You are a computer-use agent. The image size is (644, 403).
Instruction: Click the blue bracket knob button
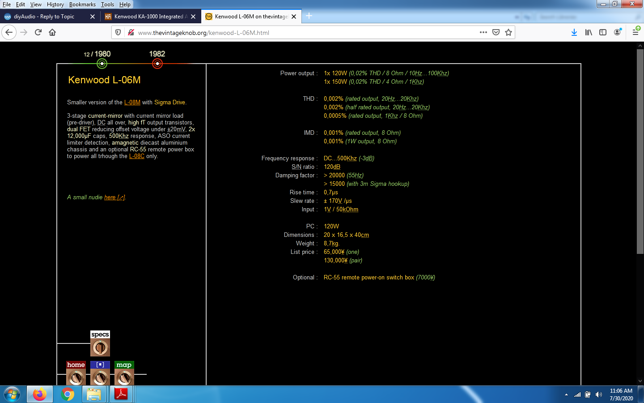tap(100, 373)
